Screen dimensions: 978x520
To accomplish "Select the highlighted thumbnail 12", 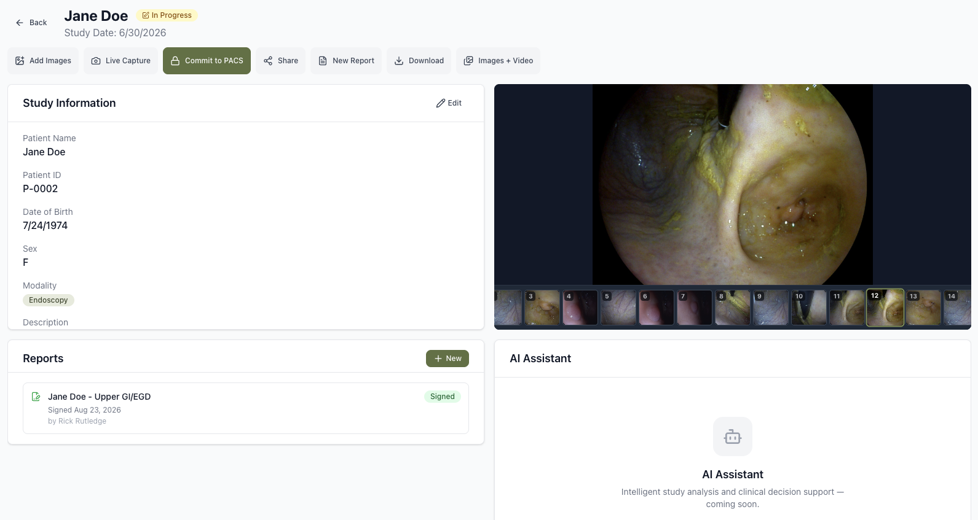I will pyautogui.click(x=885, y=308).
